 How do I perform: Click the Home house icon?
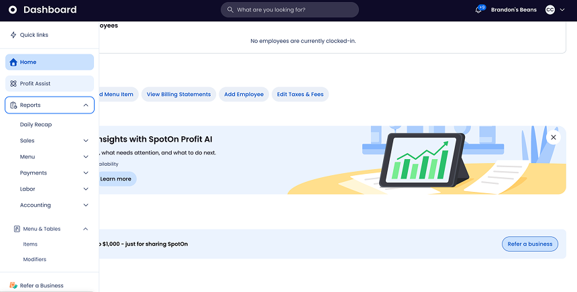click(13, 62)
